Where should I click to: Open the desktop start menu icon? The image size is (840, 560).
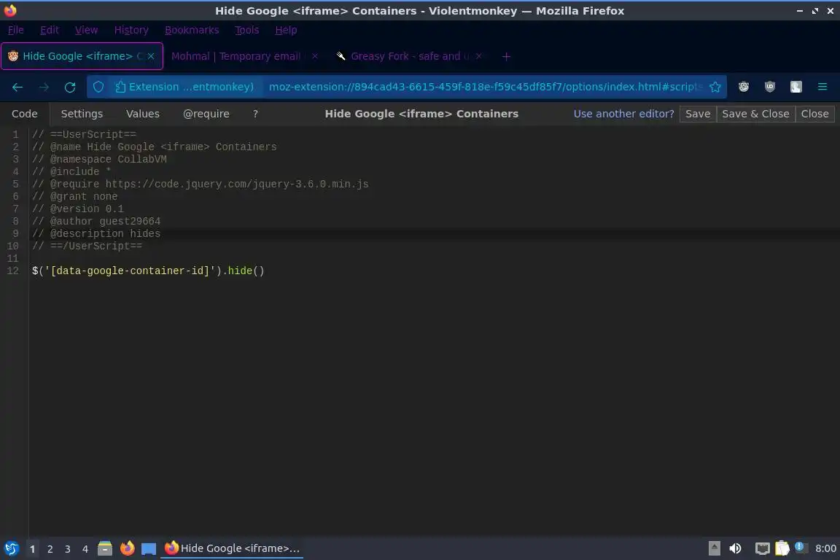tap(11, 548)
